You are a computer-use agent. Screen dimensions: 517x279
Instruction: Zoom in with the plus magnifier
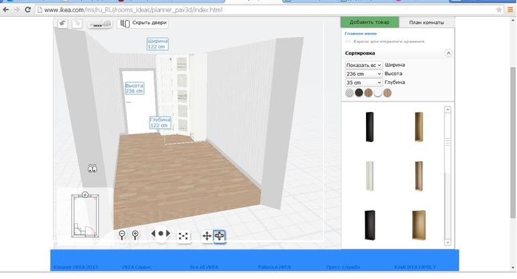[x=135, y=235]
